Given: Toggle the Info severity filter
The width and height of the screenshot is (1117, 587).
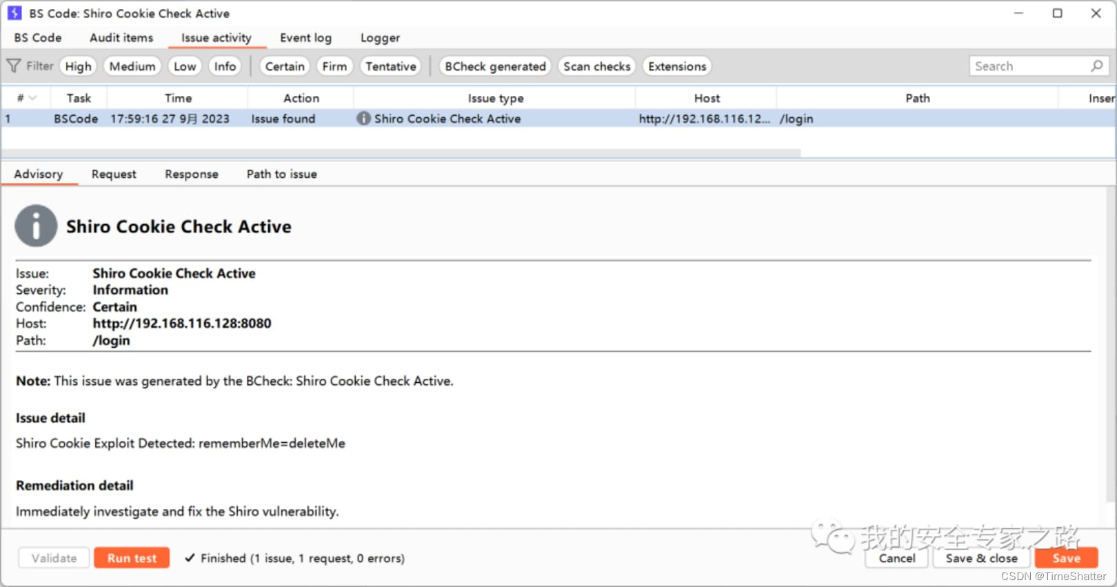Looking at the screenshot, I should 225,66.
